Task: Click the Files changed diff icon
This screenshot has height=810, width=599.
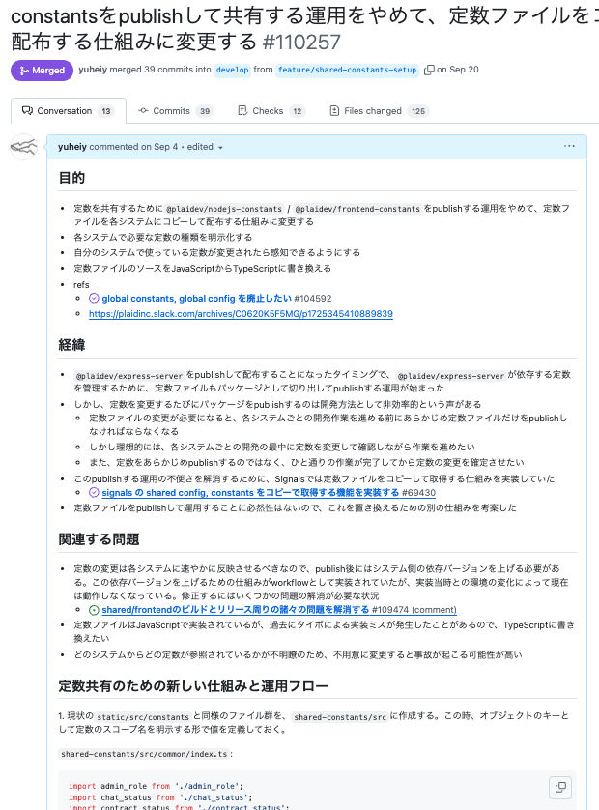Action: (x=334, y=110)
